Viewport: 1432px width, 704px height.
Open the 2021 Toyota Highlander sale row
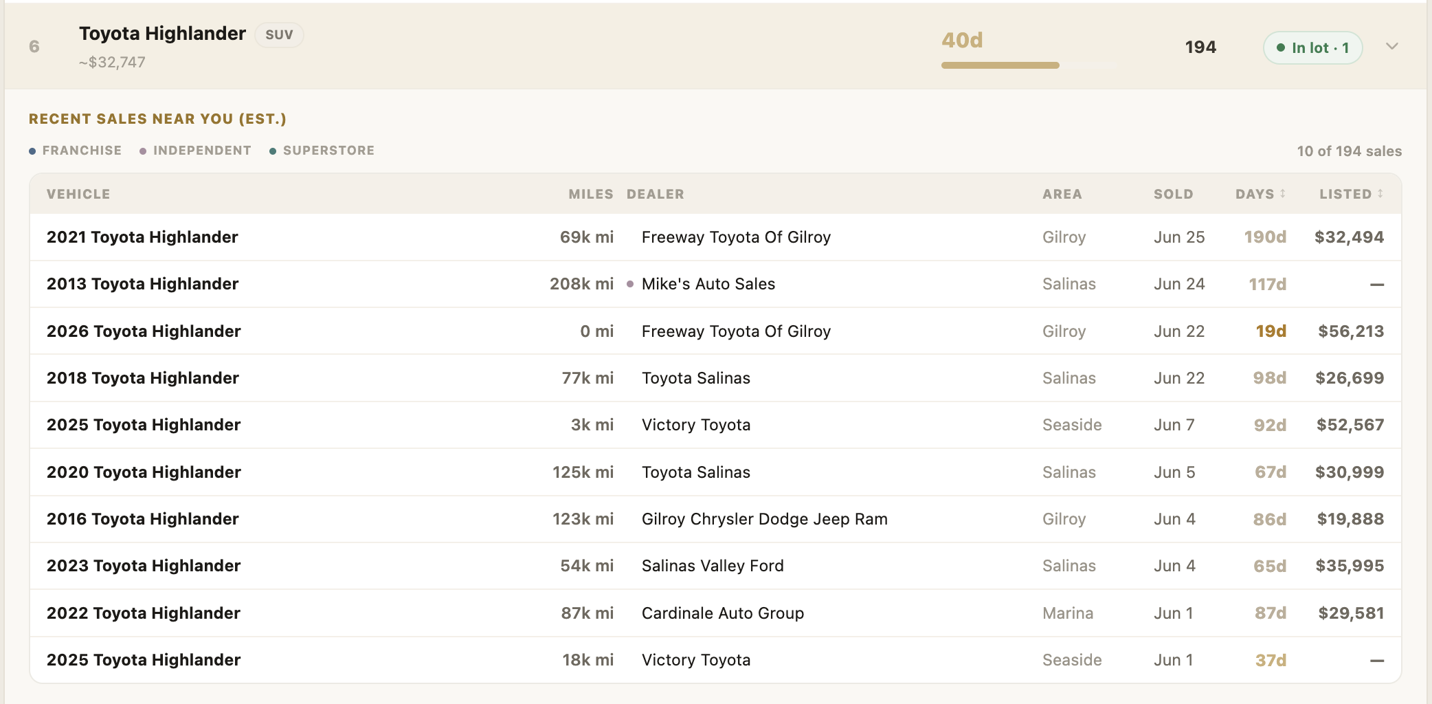pyautogui.click(x=715, y=237)
